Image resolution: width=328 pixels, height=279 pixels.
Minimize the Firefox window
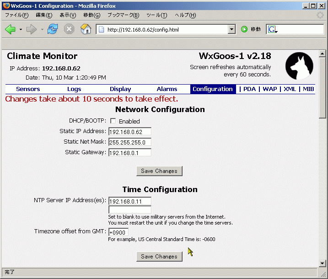pyautogui.click(x=306, y=6)
